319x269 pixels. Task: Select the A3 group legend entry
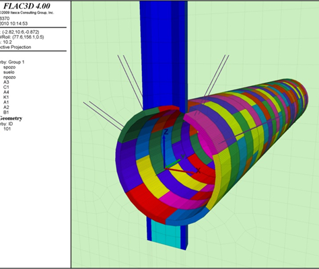click(x=6, y=82)
